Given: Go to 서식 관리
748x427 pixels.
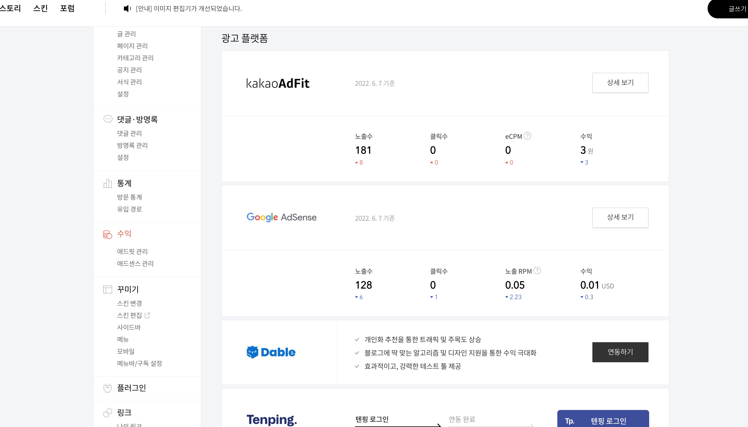Looking at the screenshot, I should pyautogui.click(x=129, y=82).
